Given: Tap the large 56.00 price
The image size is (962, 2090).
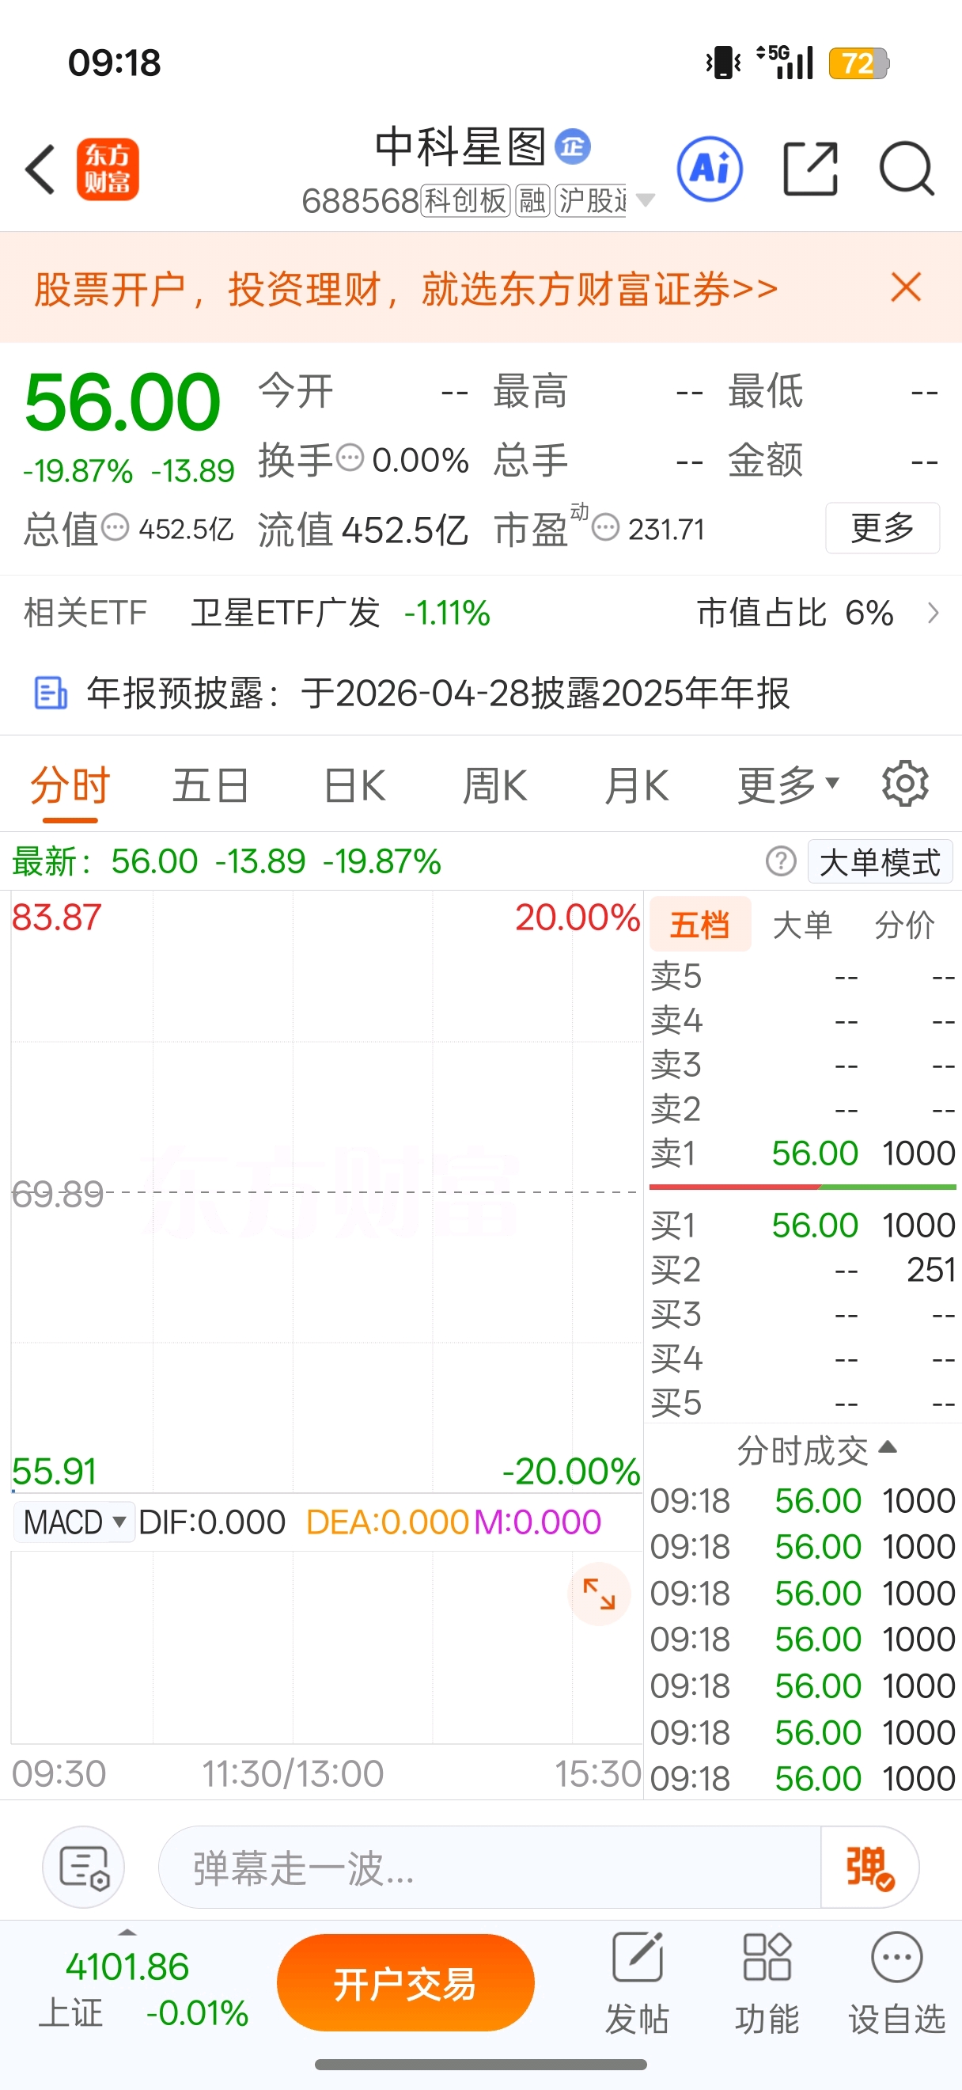Looking at the screenshot, I should [x=122, y=402].
